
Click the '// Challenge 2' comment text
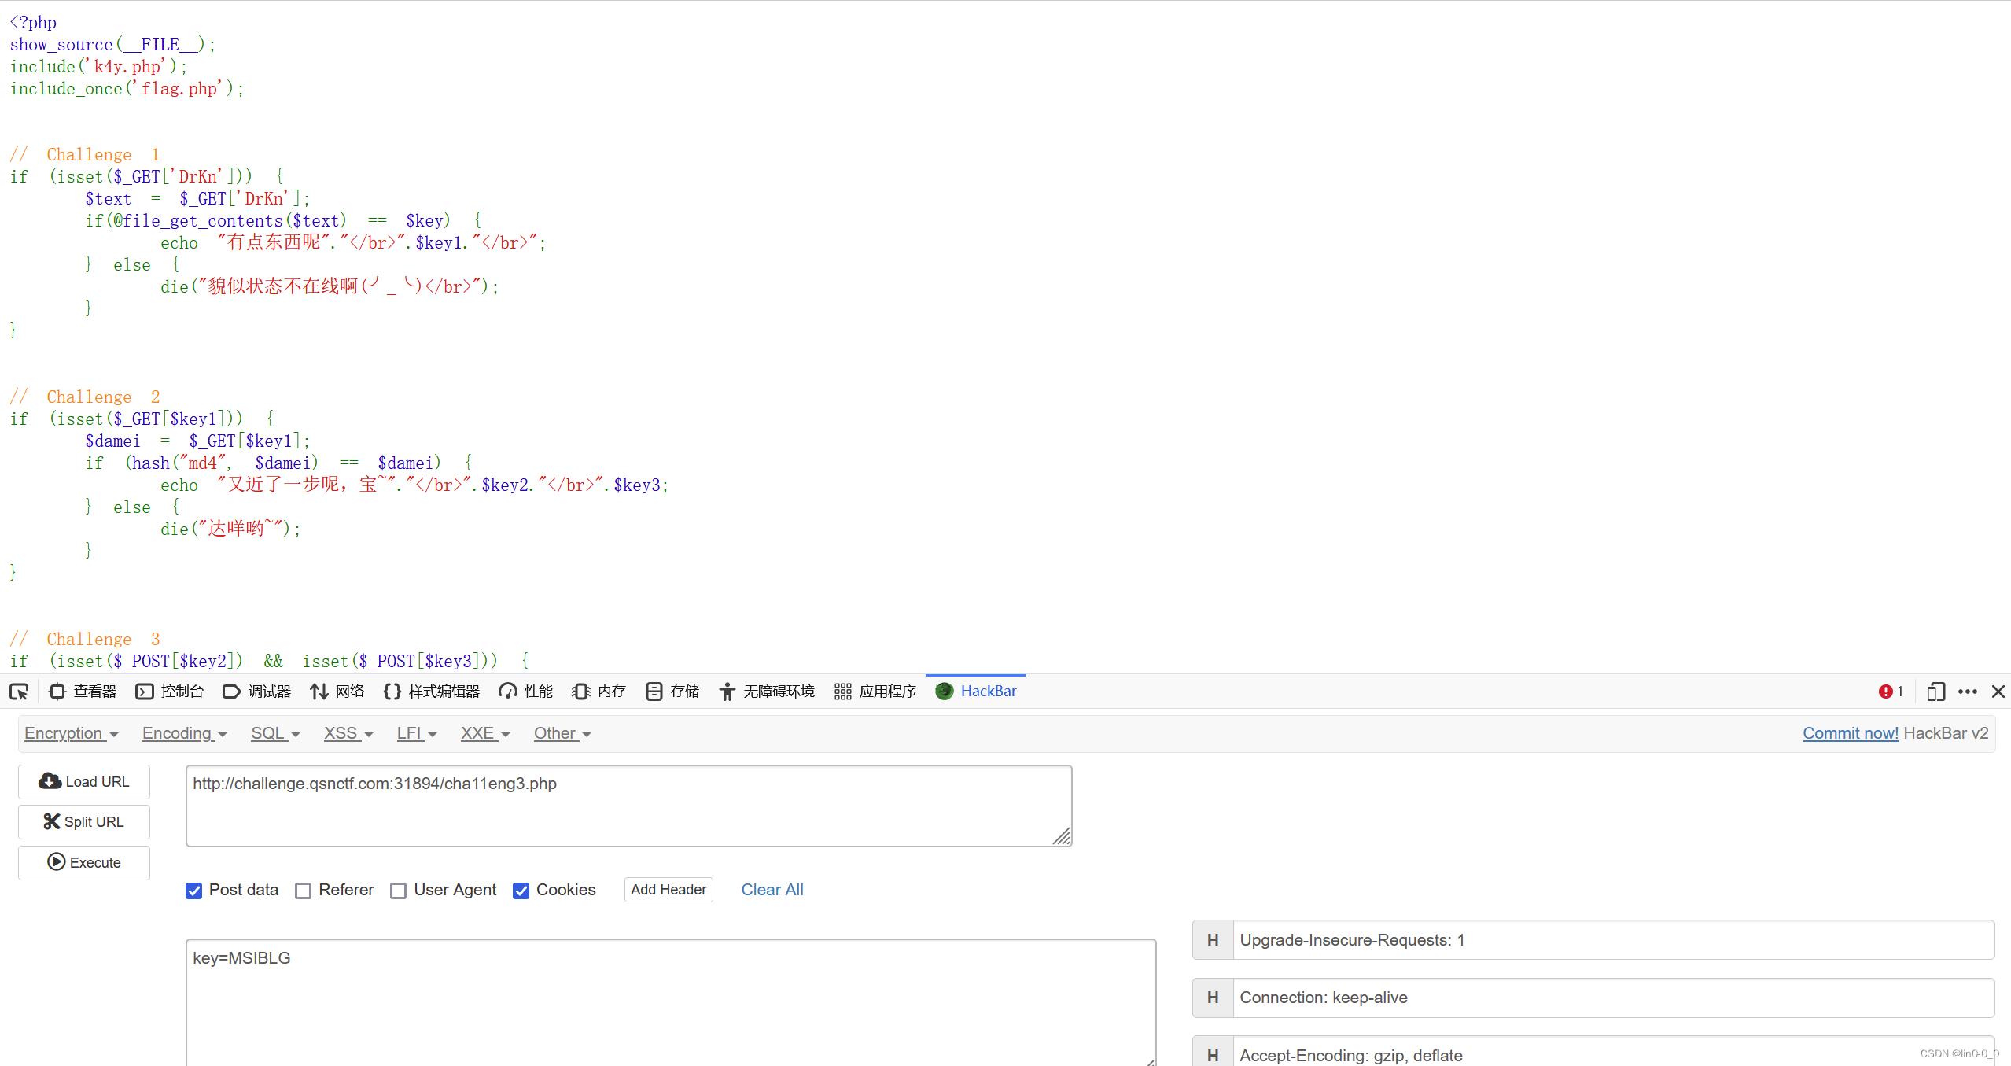[85, 397]
